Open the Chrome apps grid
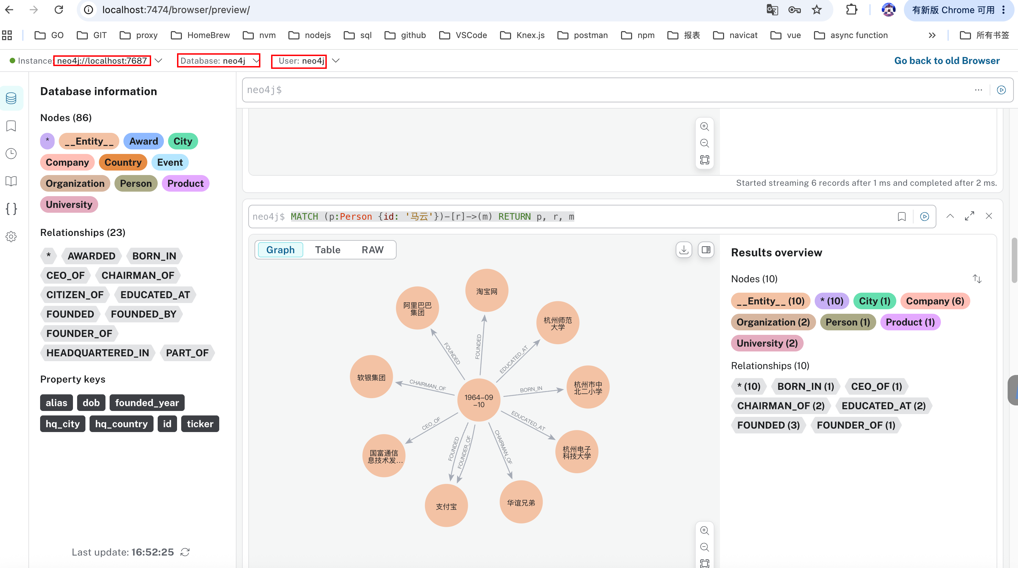The height and width of the screenshot is (568, 1018). [x=7, y=35]
